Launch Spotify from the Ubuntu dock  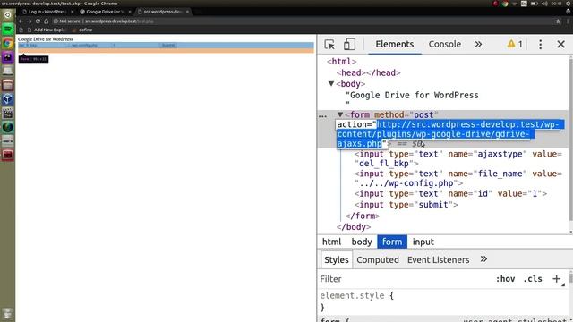tap(8, 29)
